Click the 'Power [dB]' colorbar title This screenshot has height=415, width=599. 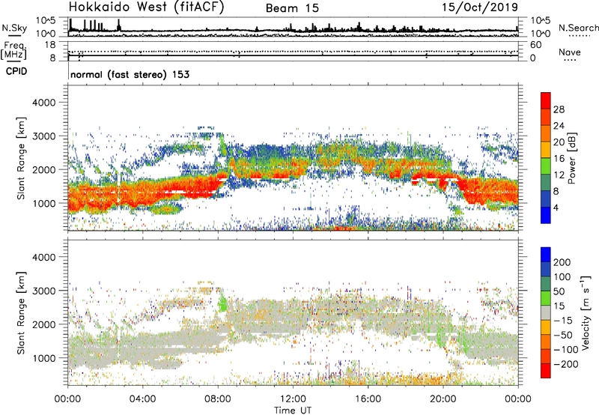pyautogui.click(x=571, y=158)
